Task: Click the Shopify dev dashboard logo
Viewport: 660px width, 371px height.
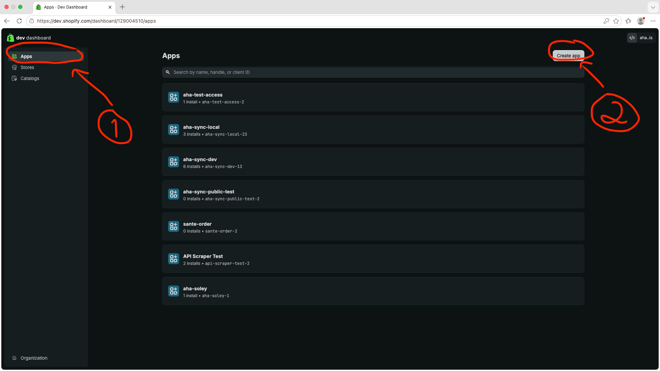Action: pyautogui.click(x=10, y=38)
